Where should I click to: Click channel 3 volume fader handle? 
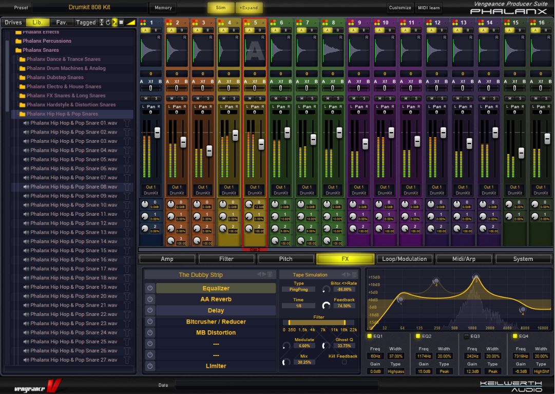coord(209,151)
